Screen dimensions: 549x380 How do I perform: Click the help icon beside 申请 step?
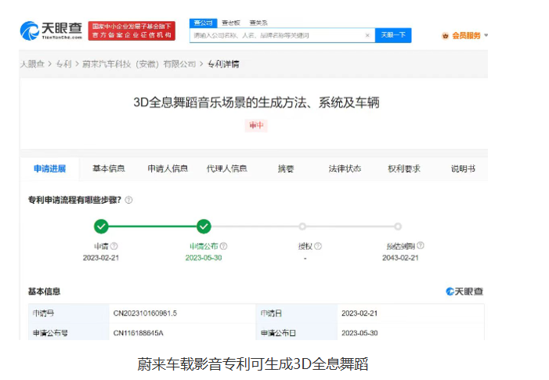[x=114, y=246]
